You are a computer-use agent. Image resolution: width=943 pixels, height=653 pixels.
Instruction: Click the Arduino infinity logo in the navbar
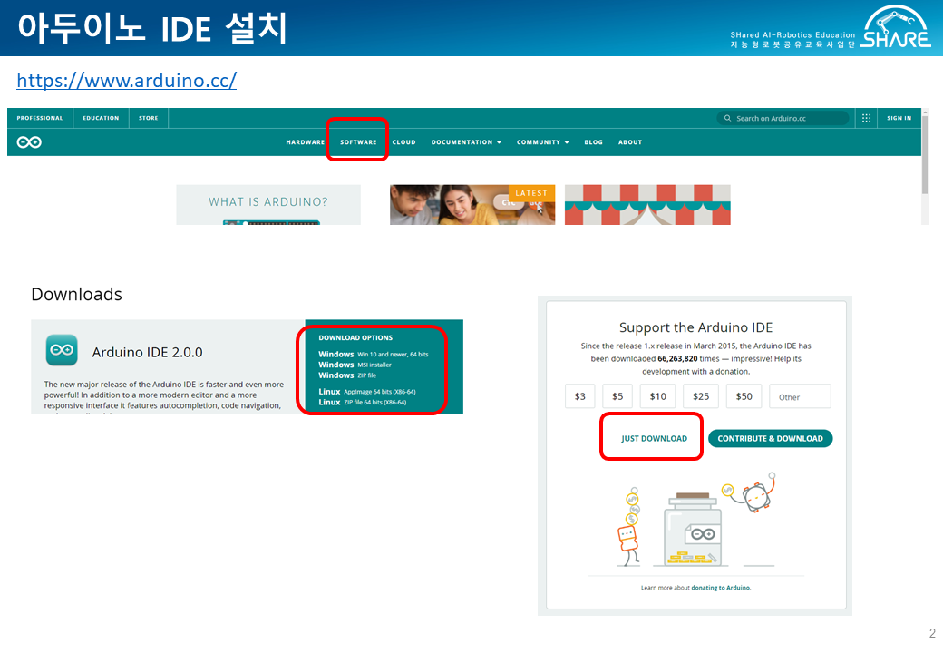point(29,141)
